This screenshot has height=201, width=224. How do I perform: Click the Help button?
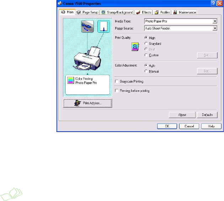(211, 126)
